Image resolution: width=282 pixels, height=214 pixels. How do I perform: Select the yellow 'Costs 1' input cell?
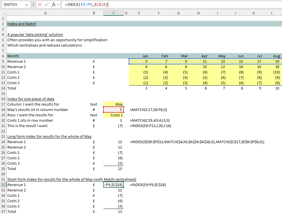point(113,115)
